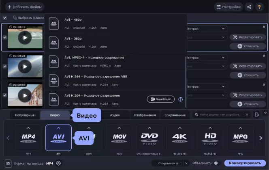
Task: Open Save to dropdown arrow
Action: point(186,163)
